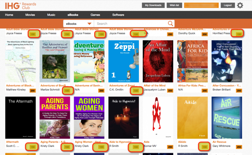Select the eBooks menu item
This screenshot has height=155, width=252.
pyautogui.click(x=73, y=15)
